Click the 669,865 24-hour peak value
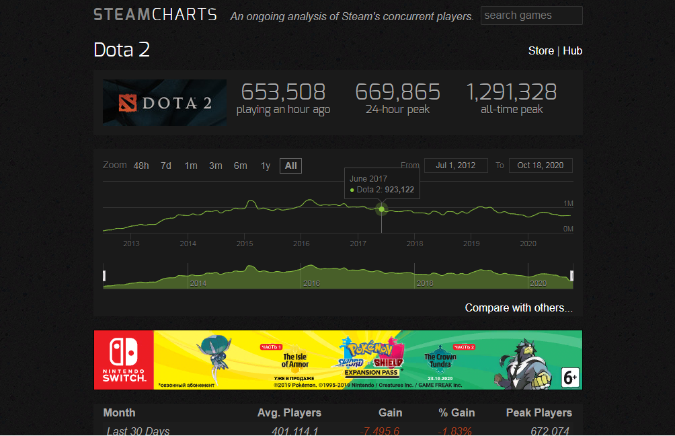The image size is (675, 436). (397, 92)
